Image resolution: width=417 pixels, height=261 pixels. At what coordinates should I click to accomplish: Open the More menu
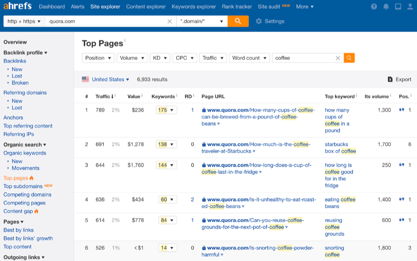click(x=305, y=7)
